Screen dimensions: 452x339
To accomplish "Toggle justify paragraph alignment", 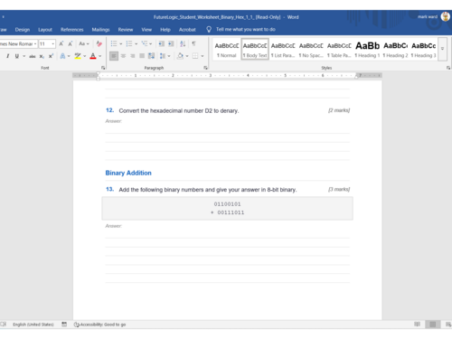I will (142, 56).
